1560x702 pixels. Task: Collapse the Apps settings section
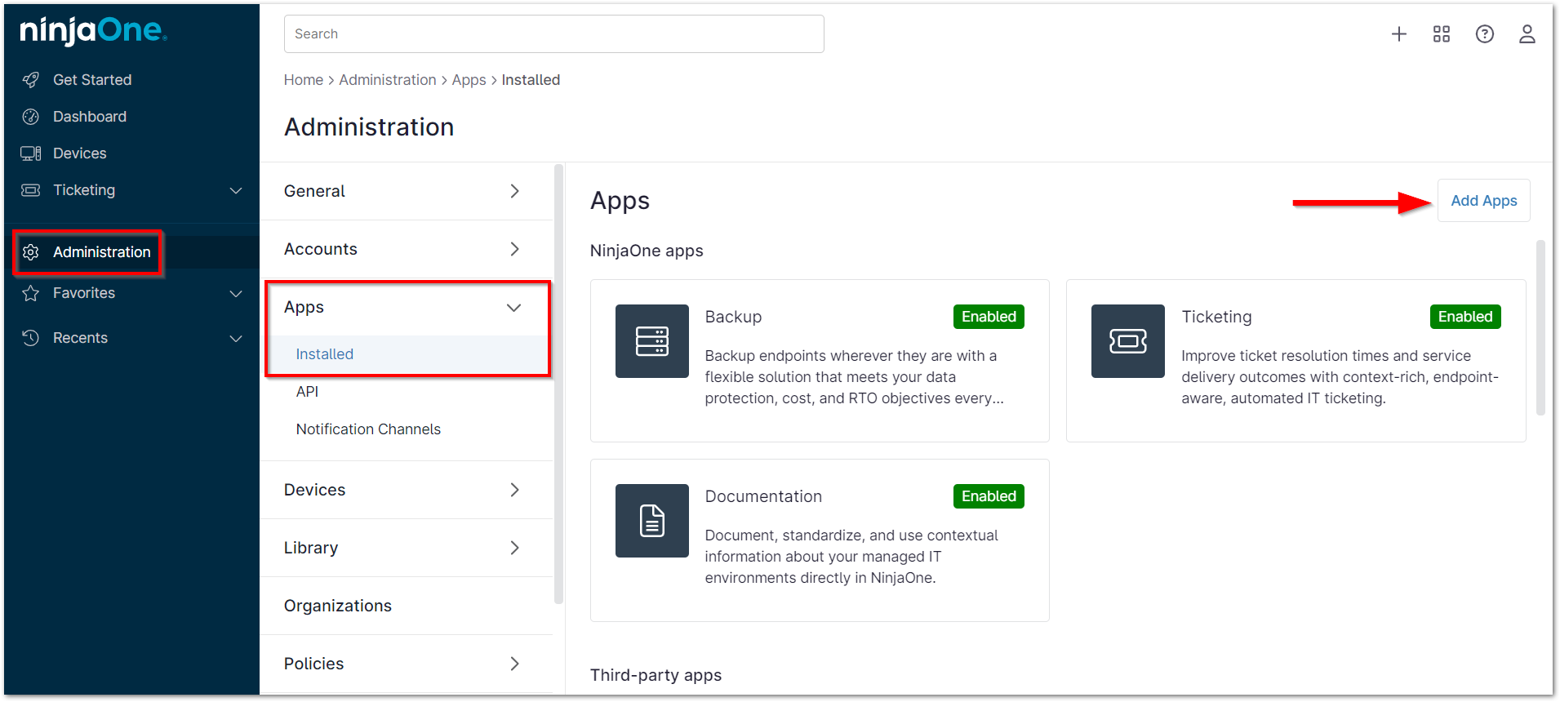tap(513, 308)
